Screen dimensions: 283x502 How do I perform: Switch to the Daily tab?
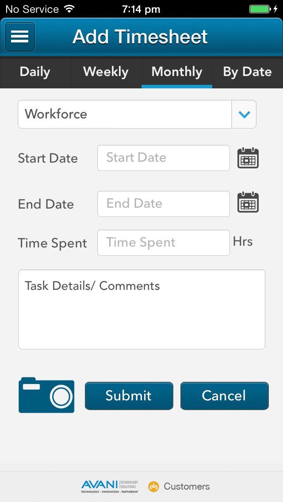pyautogui.click(x=35, y=72)
